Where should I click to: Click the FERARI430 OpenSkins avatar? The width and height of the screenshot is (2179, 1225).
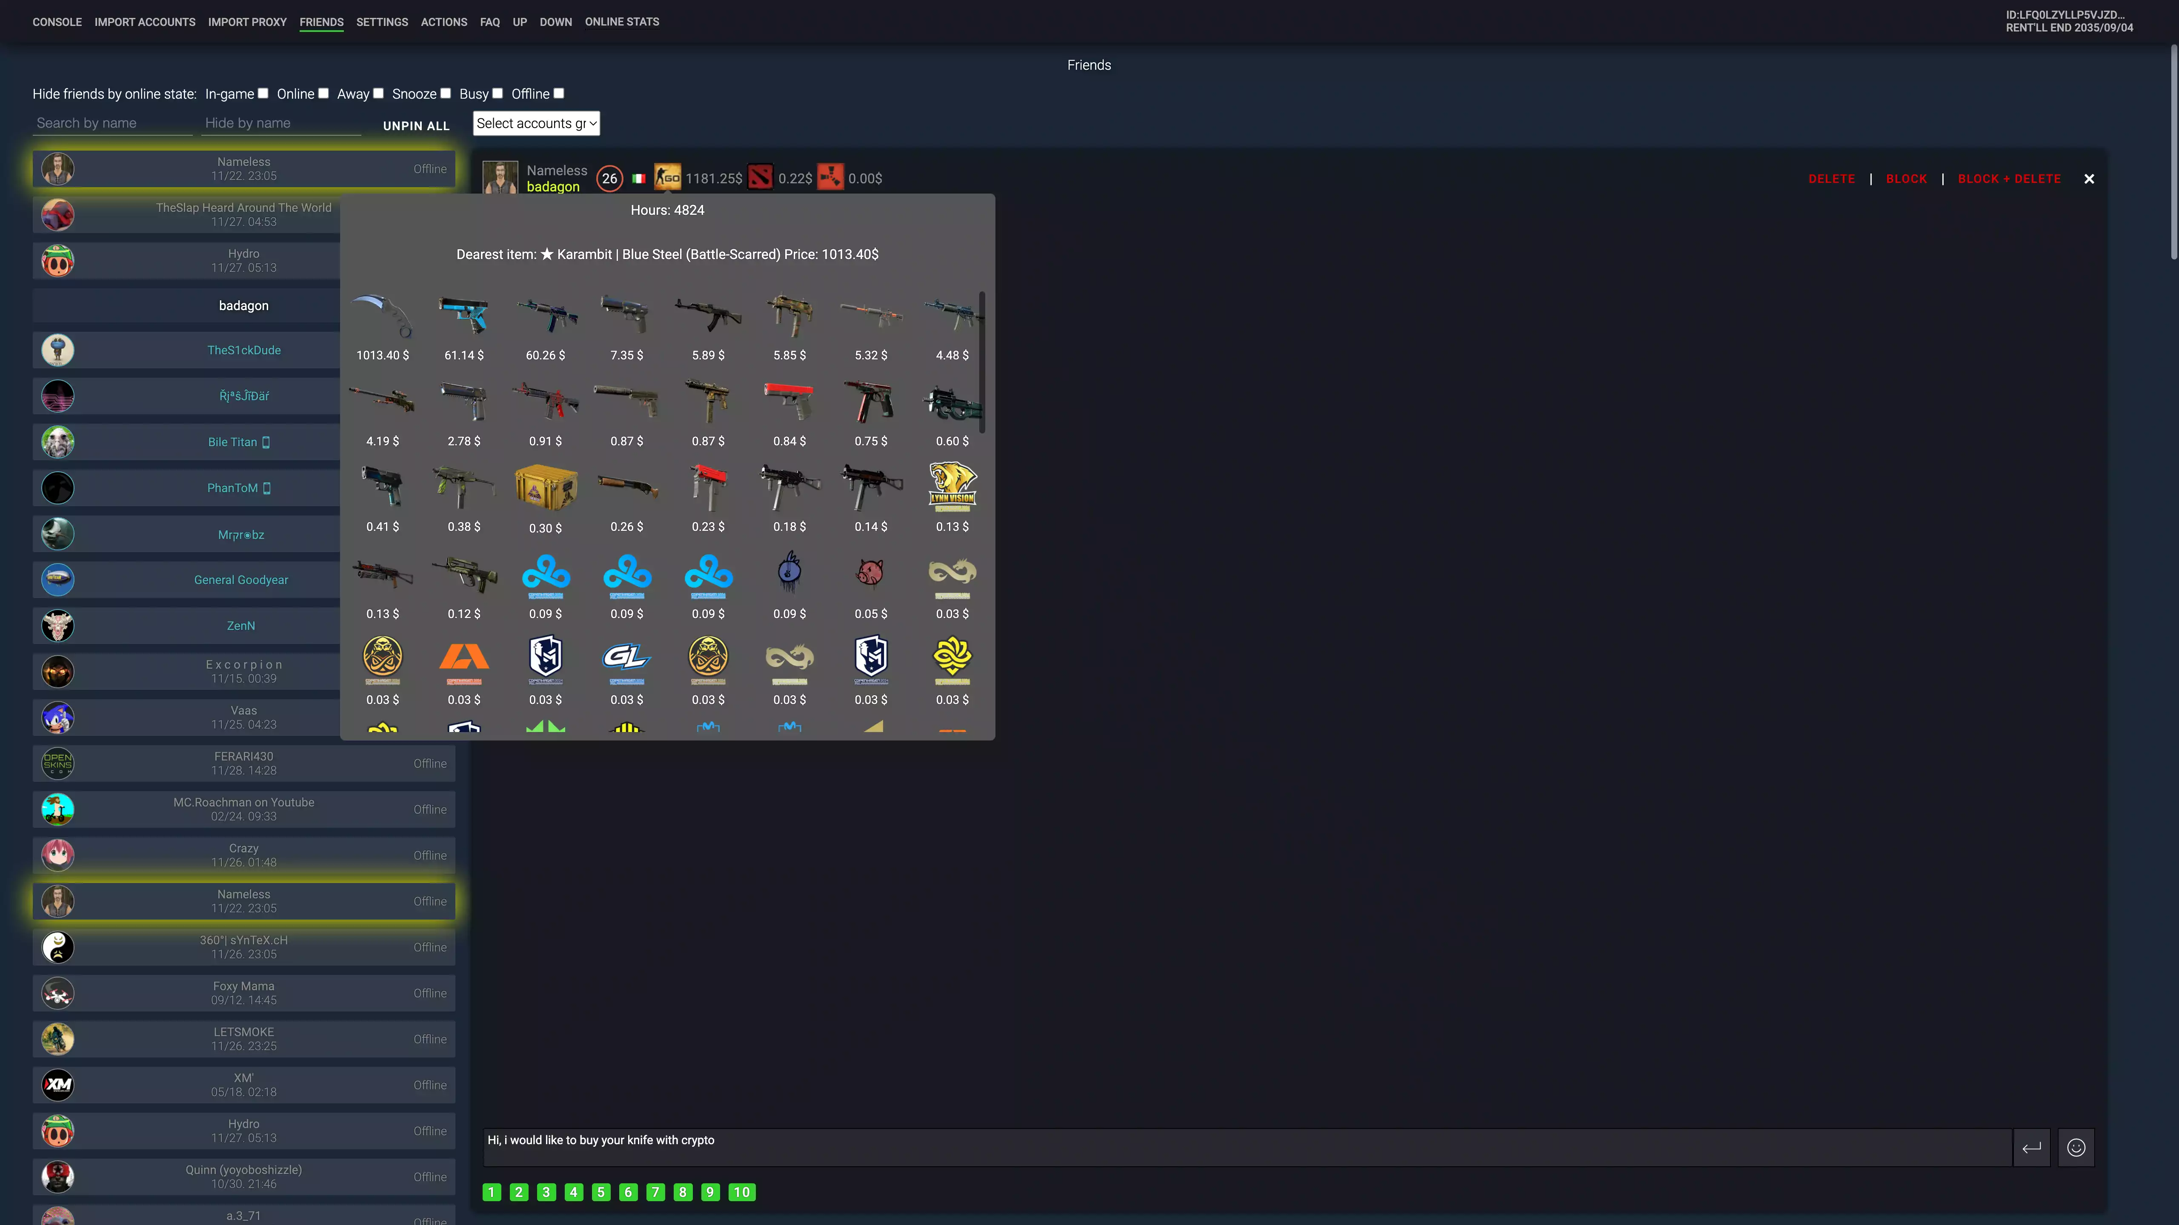tap(57, 763)
